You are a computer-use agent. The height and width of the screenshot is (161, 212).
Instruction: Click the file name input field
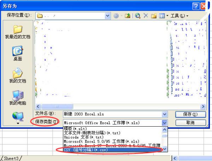coord(112,114)
